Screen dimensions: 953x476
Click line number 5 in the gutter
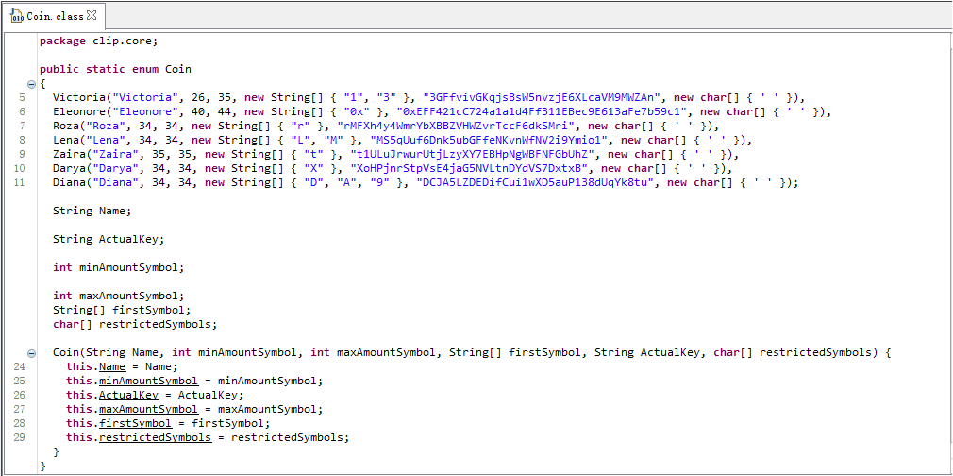23,98
